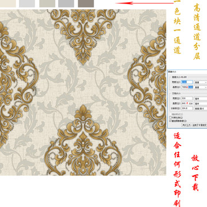The height and width of the screenshot is (207, 207).
Task: Open the resolution unit dropdown
Action: (x=201, y=108)
